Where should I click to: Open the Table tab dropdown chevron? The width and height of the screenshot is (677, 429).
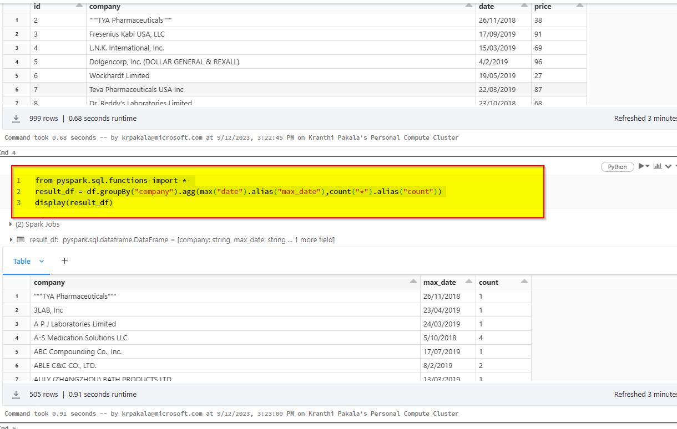pyautogui.click(x=42, y=261)
